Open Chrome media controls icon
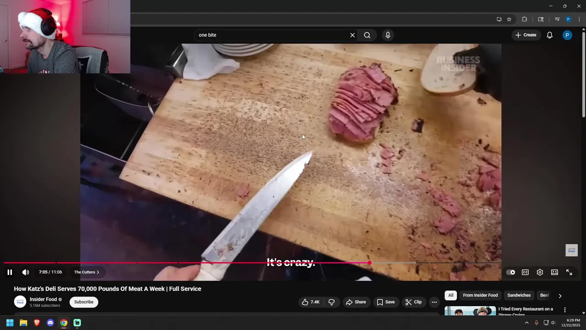This screenshot has height=330, width=586. pos(557,19)
